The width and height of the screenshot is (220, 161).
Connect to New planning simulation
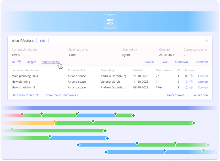click(203, 82)
